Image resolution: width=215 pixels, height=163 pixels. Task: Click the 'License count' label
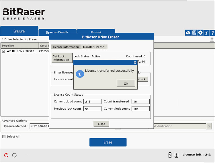click(63, 79)
